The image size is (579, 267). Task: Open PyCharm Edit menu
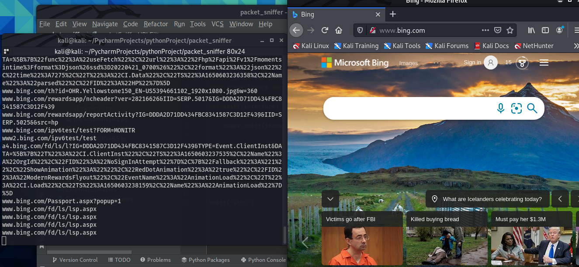pos(61,24)
